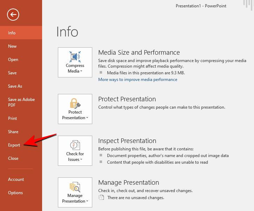Close the presentation via Close item
Screen dimensions: 254x211
[x=13, y=158]
